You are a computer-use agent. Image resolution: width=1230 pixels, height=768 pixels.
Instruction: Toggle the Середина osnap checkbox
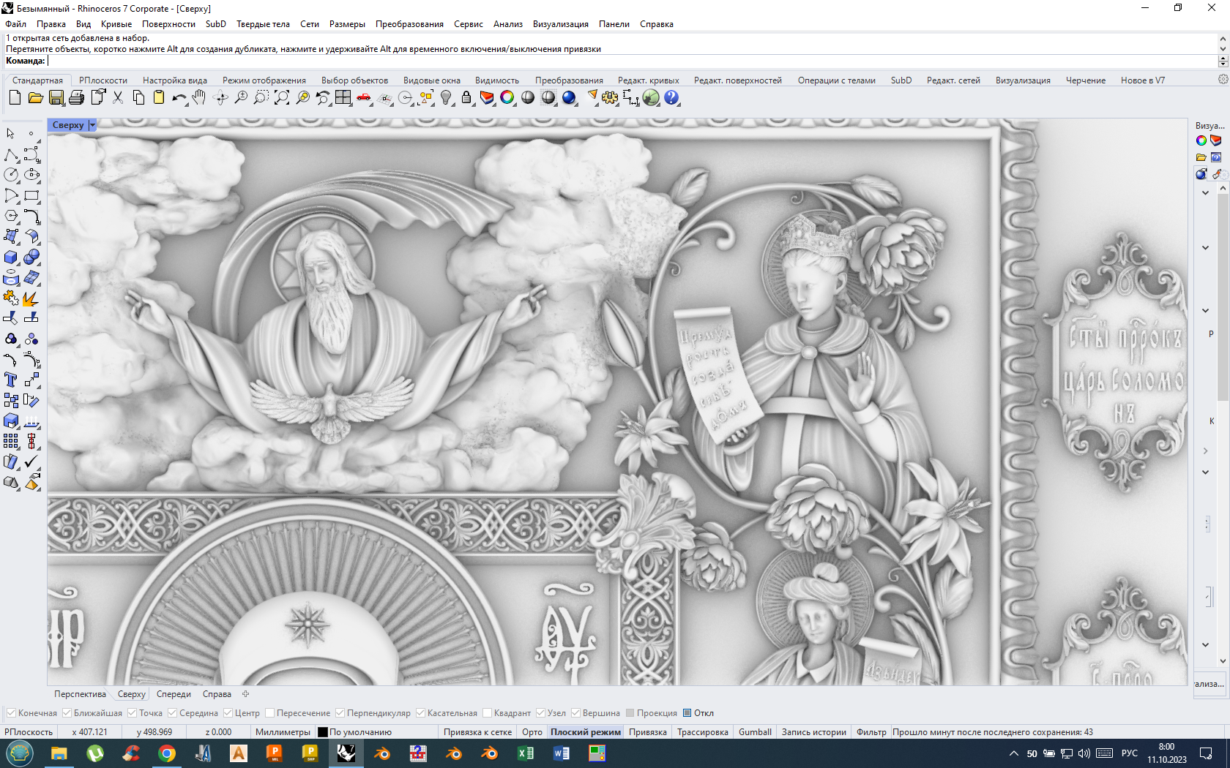172,713
